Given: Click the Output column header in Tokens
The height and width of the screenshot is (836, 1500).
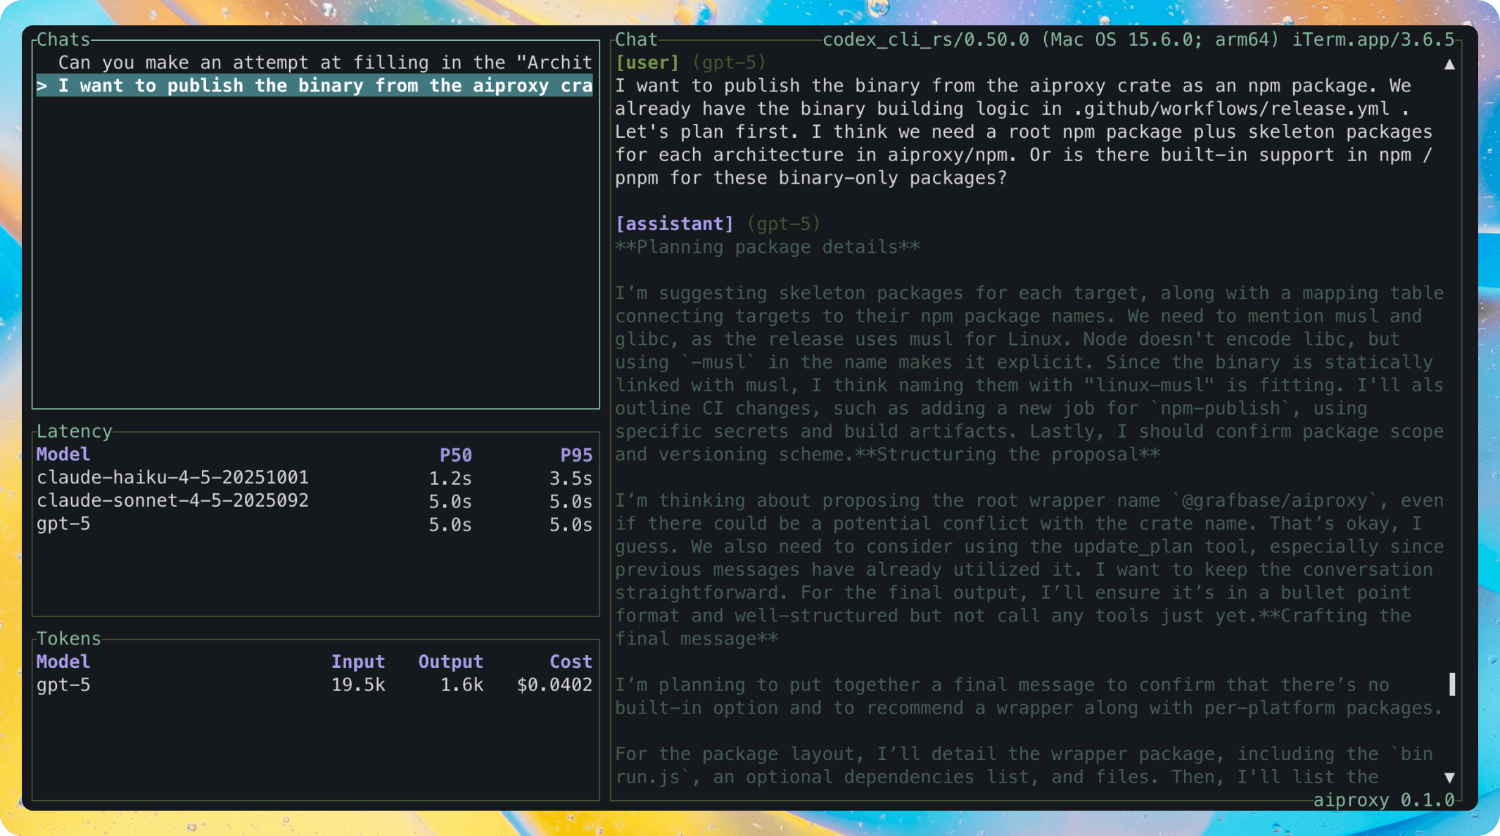Looking at the screenshot, I should 450,661.
